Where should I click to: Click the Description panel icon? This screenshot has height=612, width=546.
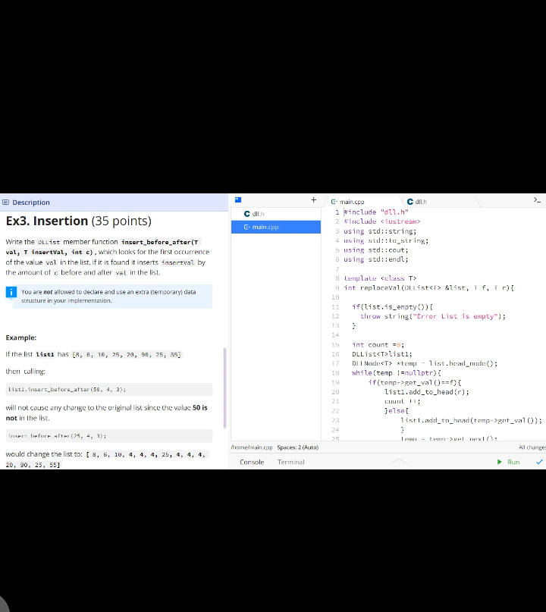5,202
